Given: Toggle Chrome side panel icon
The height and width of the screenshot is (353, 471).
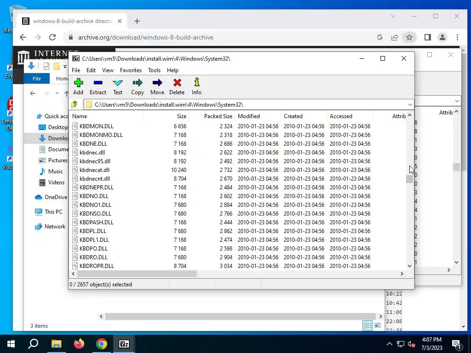Looking at the screenshot, I should click(x=428, y=37).
